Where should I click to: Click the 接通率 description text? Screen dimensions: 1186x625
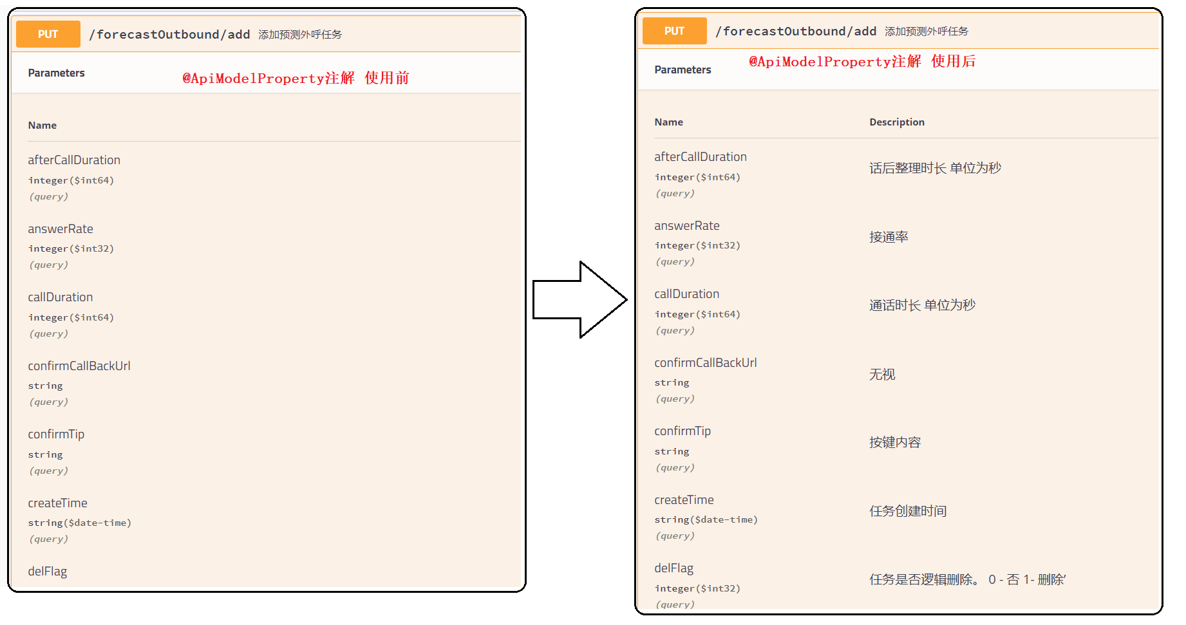pos(889,236)
